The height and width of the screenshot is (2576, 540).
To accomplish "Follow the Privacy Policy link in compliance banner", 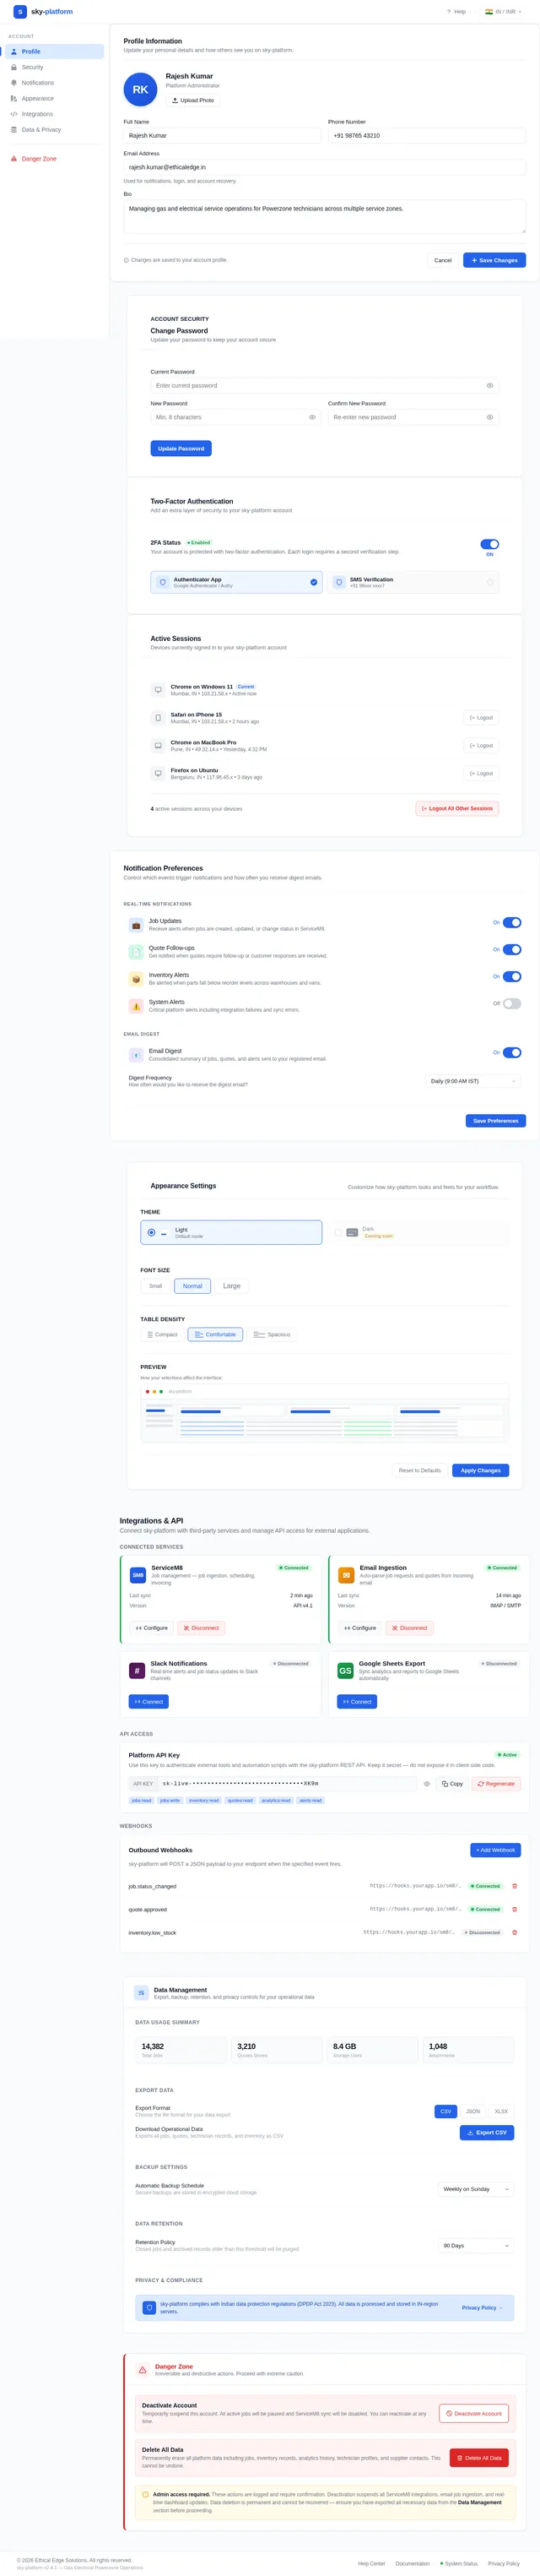I will pyautogui.click(x=482, y=2307).
